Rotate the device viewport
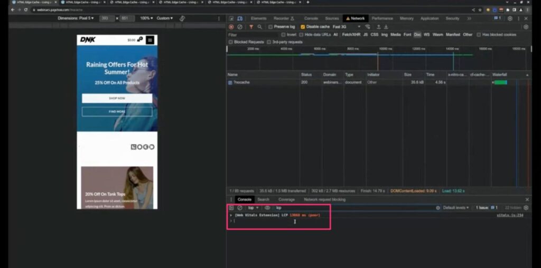This screenshot has width=541, height=268. coord(182,18)
